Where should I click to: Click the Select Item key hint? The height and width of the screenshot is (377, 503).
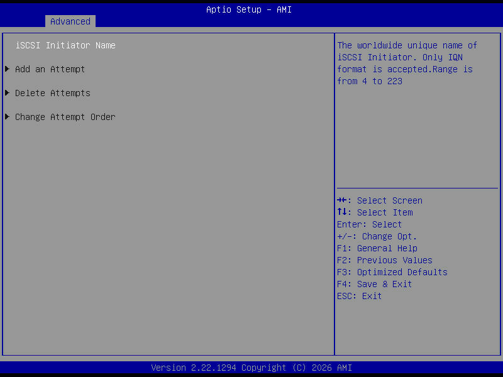click(375, 212)
